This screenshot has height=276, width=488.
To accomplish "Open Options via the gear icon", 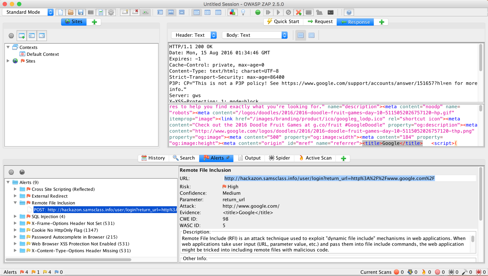I will point(111,12).
